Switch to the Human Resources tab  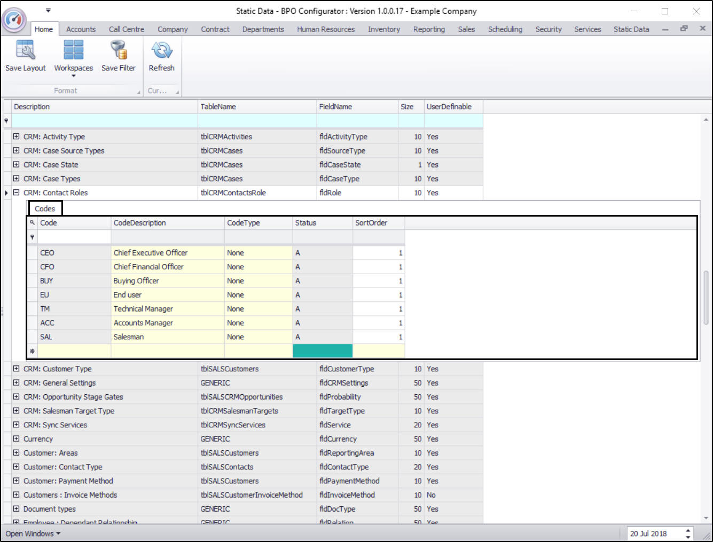(325, 29)
